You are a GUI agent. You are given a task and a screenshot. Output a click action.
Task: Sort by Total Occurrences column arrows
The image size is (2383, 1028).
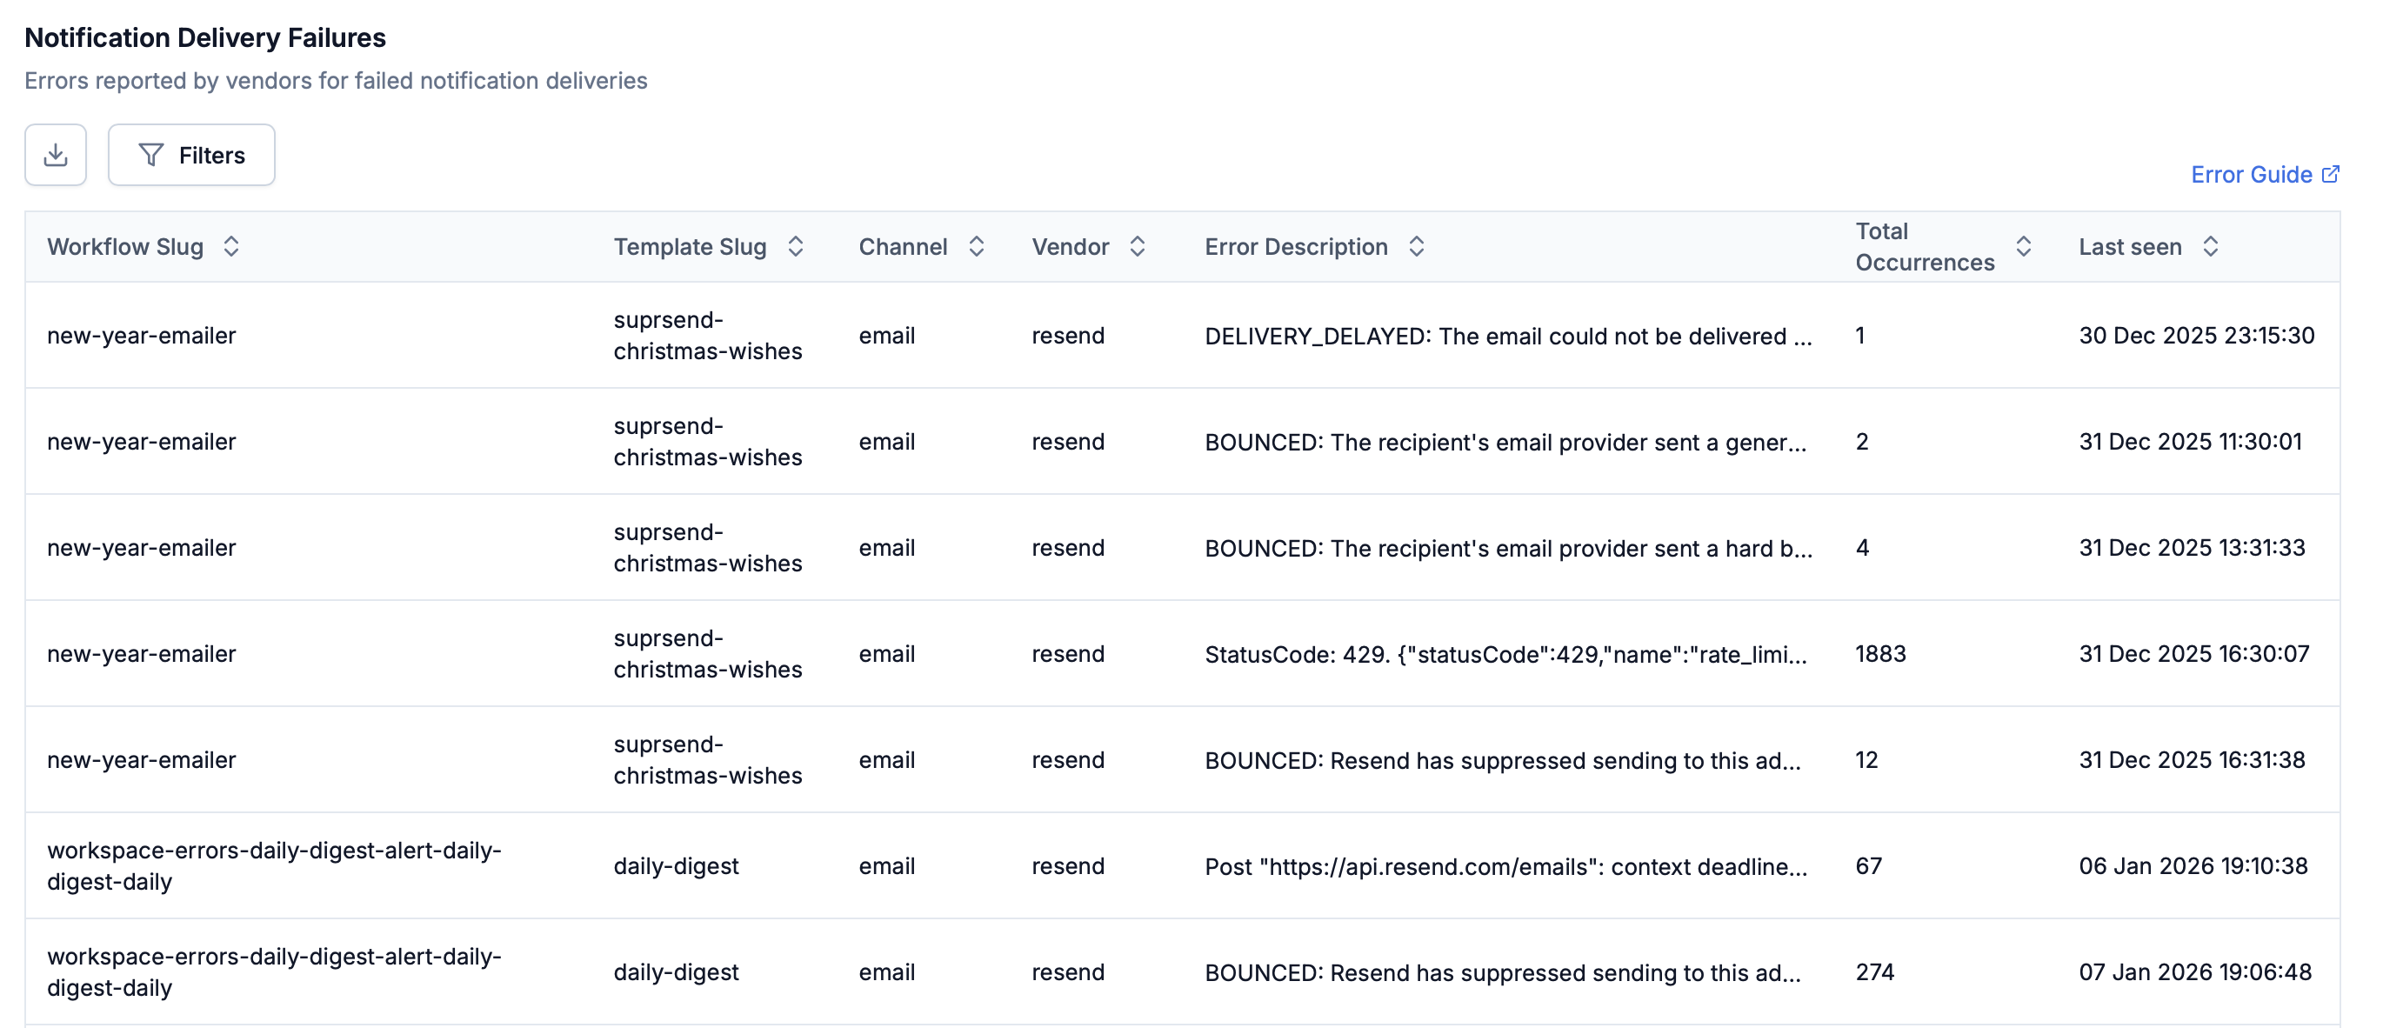pyautogui.click(x=2023, y=246)
